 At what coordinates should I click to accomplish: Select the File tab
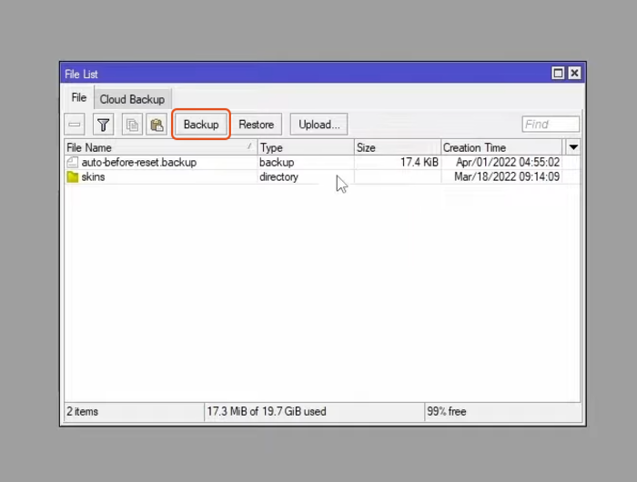tap(79, 98)
